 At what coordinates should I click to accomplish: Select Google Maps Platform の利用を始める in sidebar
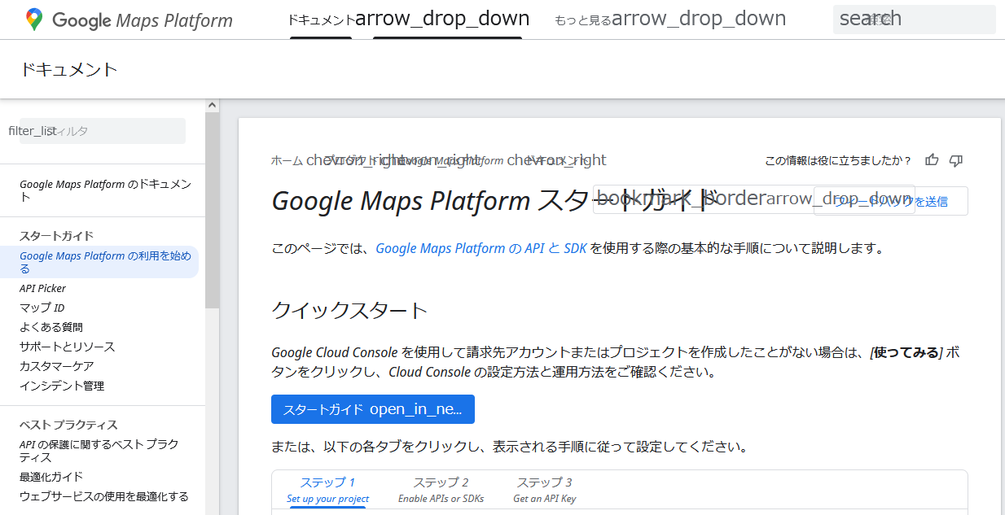pos(106,262)
